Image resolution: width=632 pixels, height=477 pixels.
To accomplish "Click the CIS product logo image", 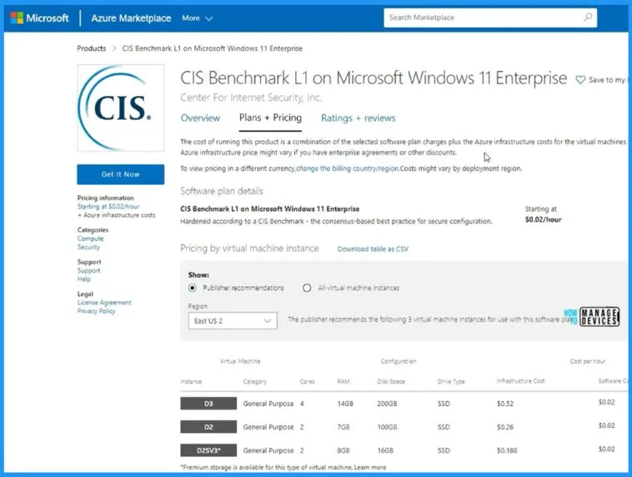I will click(x=121, y=108).
